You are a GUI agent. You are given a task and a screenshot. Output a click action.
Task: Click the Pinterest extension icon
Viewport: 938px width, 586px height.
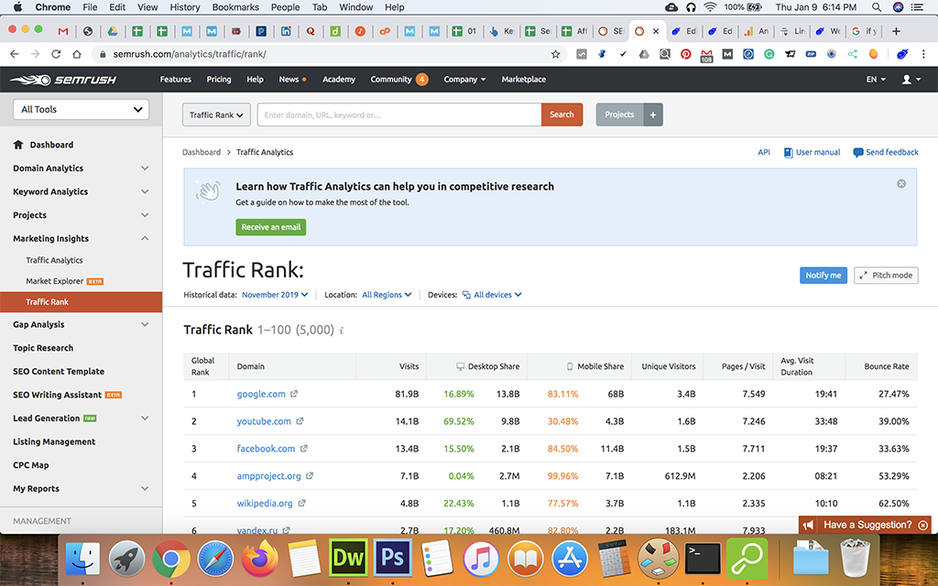tap(685, 54)
